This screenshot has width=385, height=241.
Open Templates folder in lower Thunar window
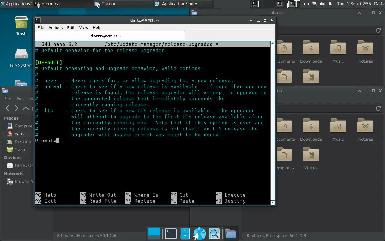pyautogui.click(x=284, y=158)
